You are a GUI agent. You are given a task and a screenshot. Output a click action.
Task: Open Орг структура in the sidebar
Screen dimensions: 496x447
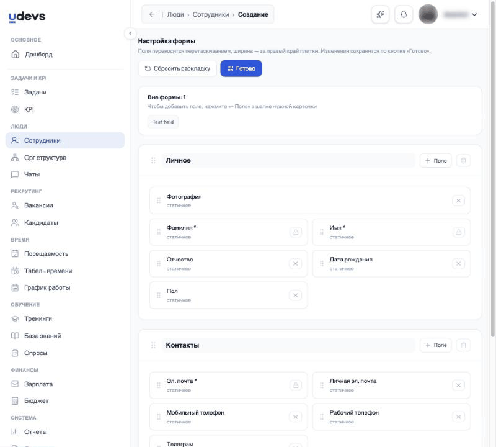(65, 158)
